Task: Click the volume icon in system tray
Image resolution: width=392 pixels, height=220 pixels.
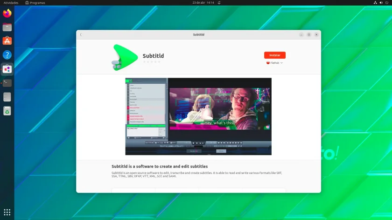Action: [x=381, y=3]
